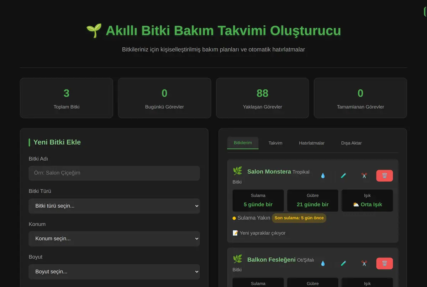
Task: Prune Balkon Fesleğeni using scissors icon
Action: 364,263
